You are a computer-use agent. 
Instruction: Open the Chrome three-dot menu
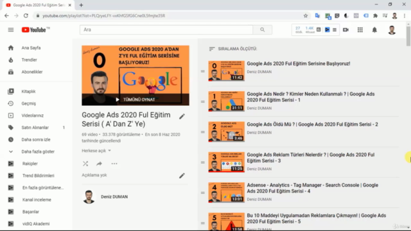tap(405, 15)
